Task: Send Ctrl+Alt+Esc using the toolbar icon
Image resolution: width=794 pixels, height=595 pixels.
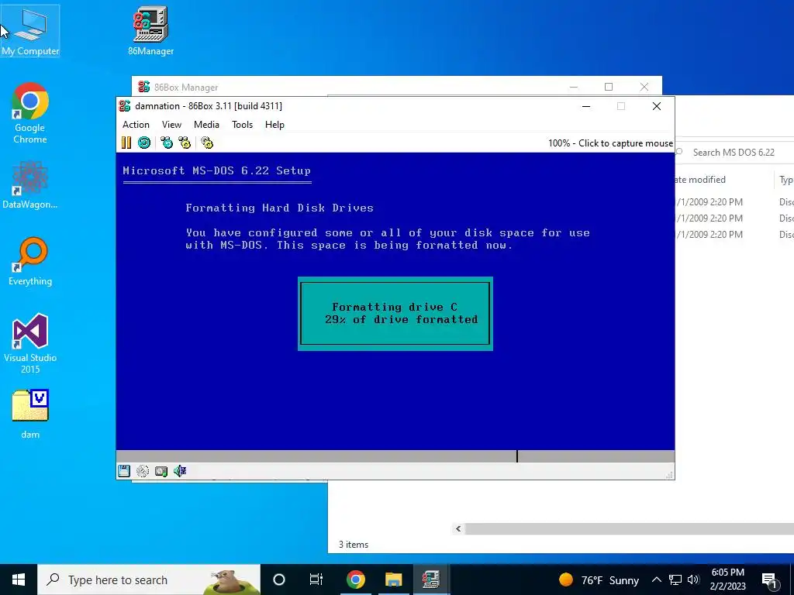Action: click(185, 143)
